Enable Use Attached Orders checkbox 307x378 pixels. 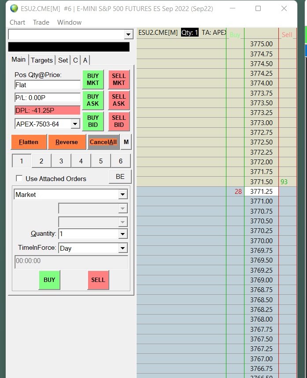[x=19, y=178]
